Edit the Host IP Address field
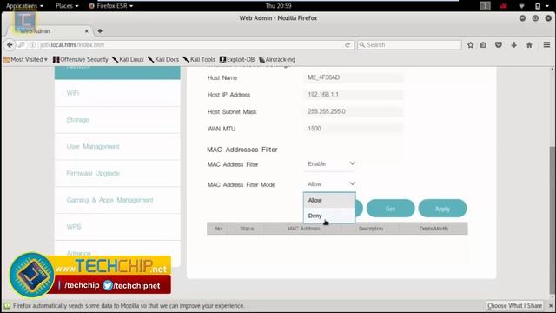The width and height of the screenshot is (556, 313). tap(353, 95)
